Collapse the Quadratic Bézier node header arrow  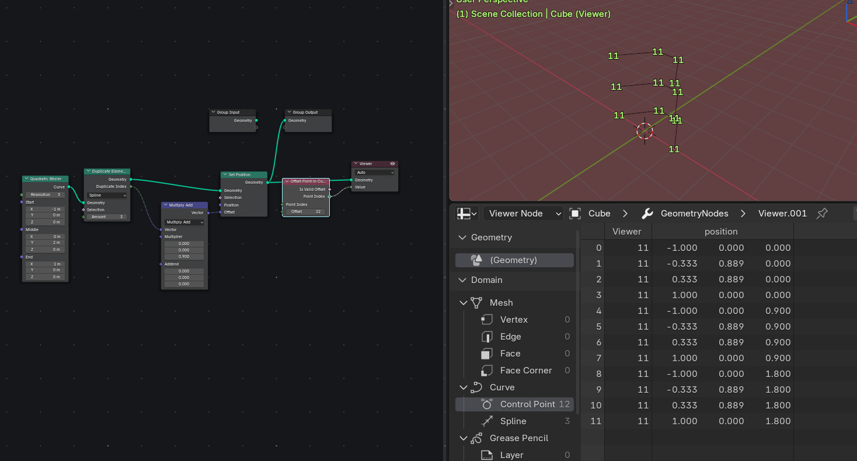pos(27,179)
